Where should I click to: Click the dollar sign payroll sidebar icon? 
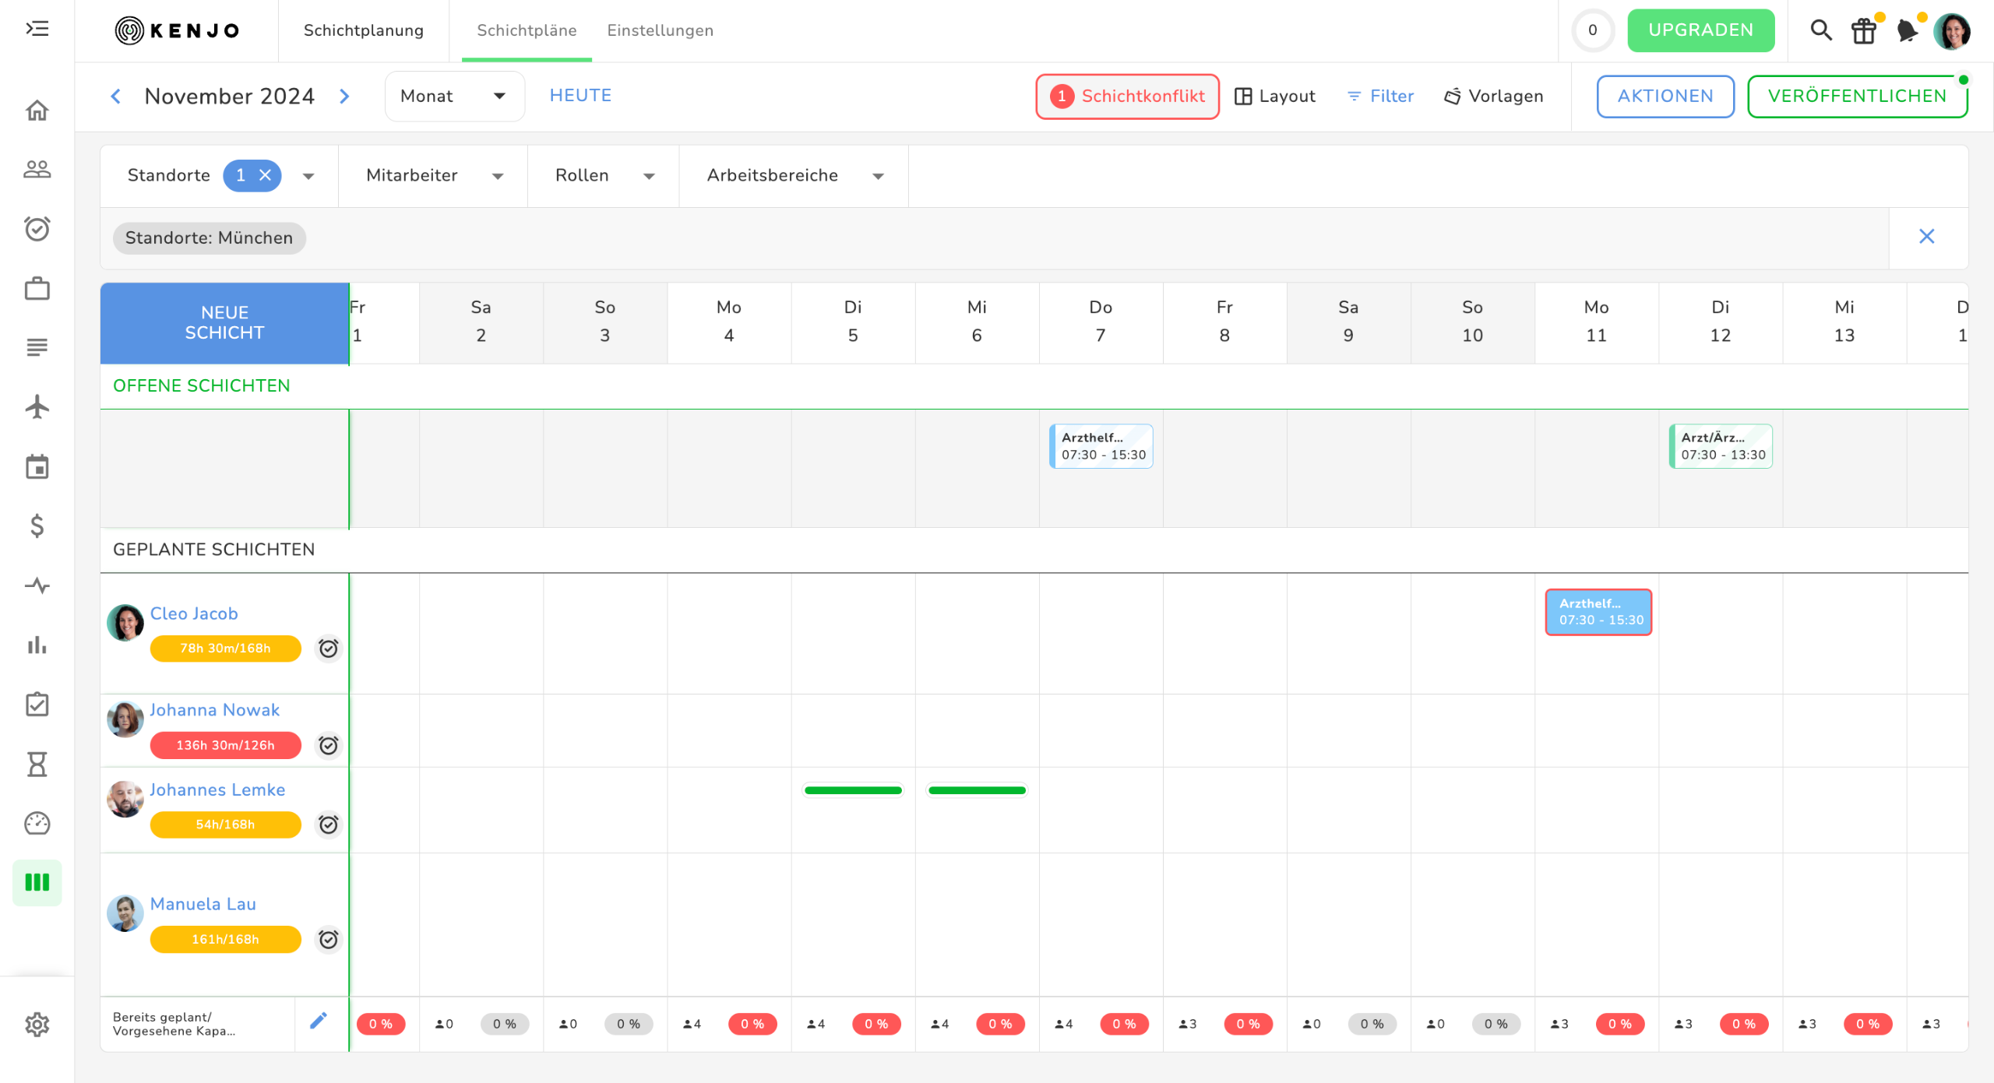pyautogui.click(x=37, y=526)
